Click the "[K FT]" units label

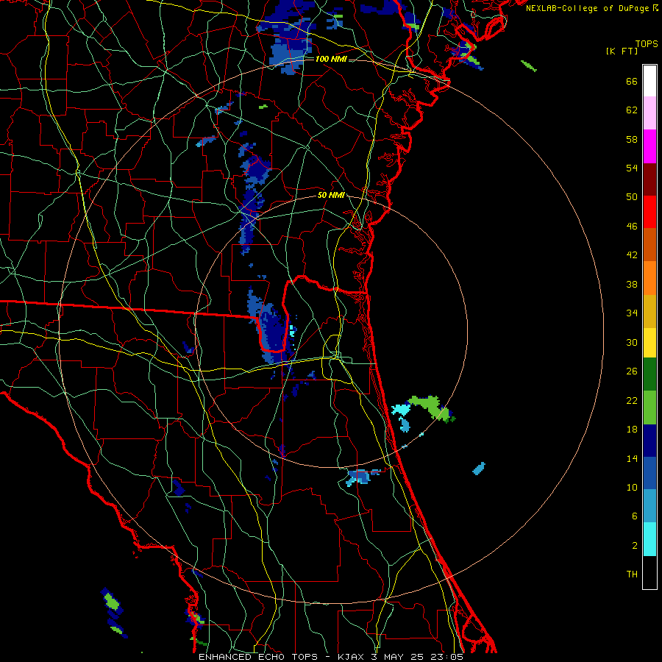pyautogui.click(x=622, y=51)
